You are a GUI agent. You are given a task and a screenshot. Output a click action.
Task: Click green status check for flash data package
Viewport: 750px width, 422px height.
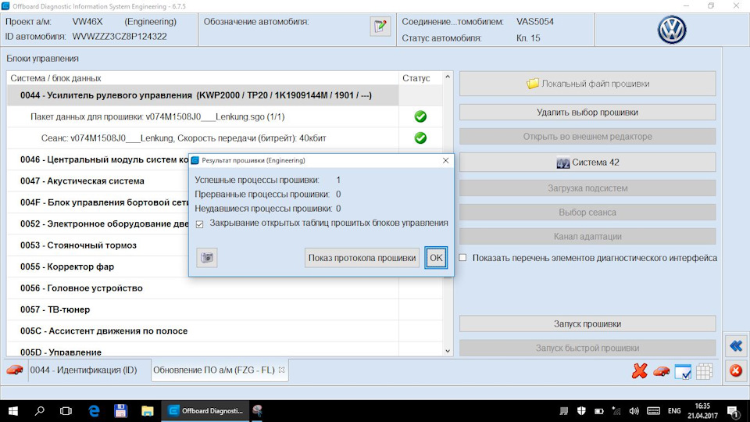420,116
